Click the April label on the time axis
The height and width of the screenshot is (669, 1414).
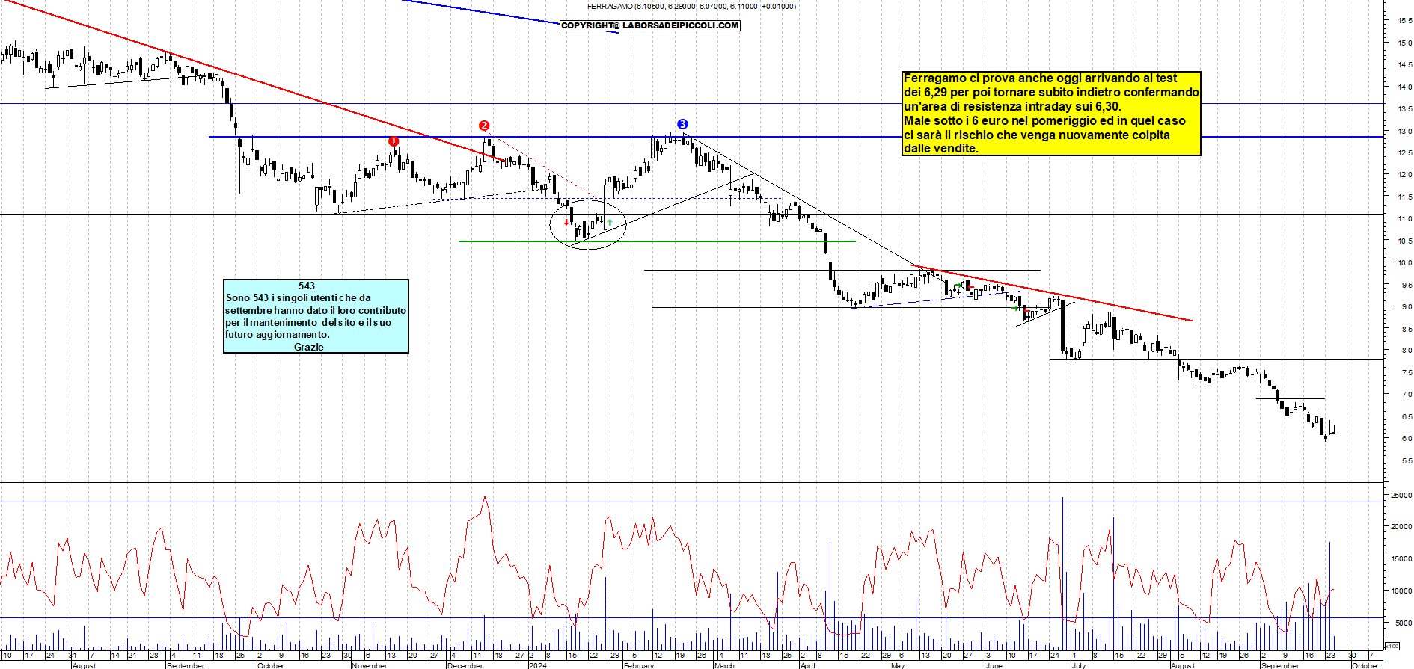point(807,665)
